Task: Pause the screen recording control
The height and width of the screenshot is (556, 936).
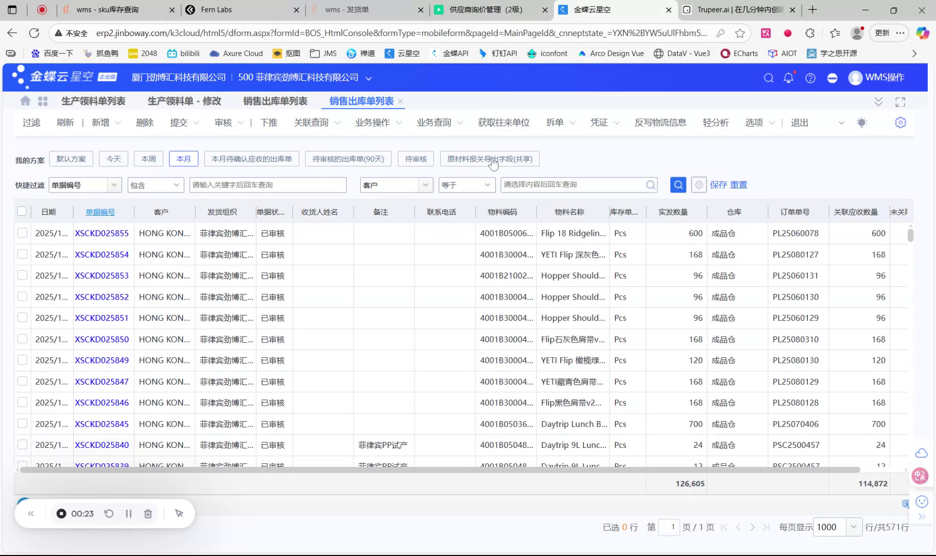Action: pyautogui.click(x=128, y=513)
